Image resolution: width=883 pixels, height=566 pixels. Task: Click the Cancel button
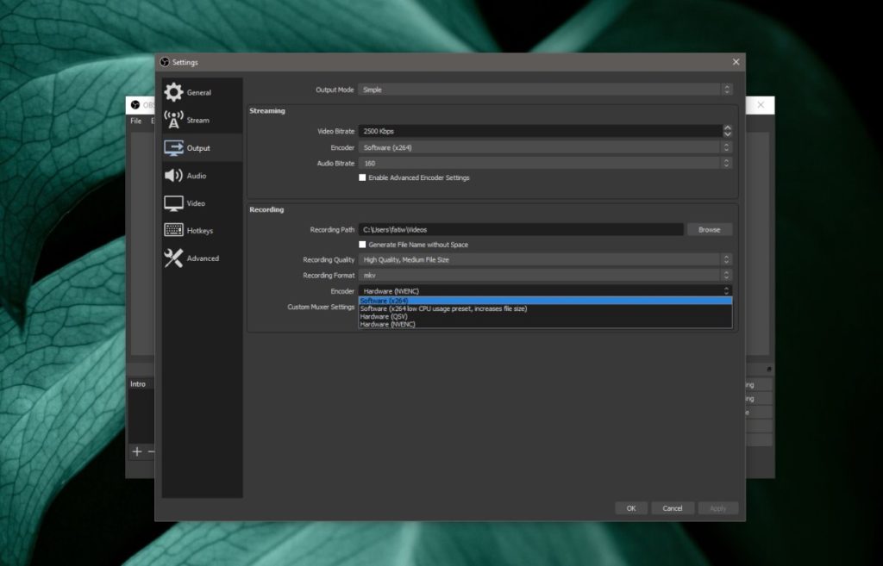point(673,508)
